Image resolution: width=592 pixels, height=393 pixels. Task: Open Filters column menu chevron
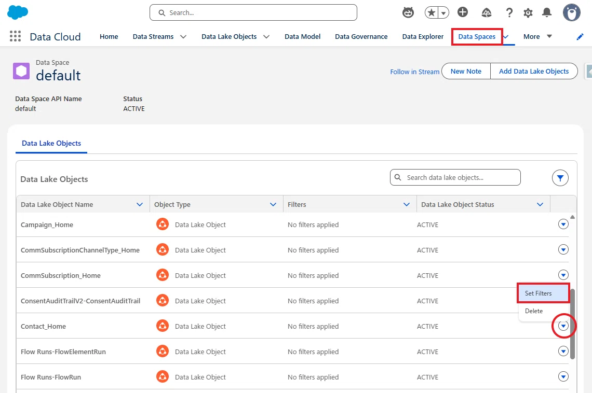point(406,204)
